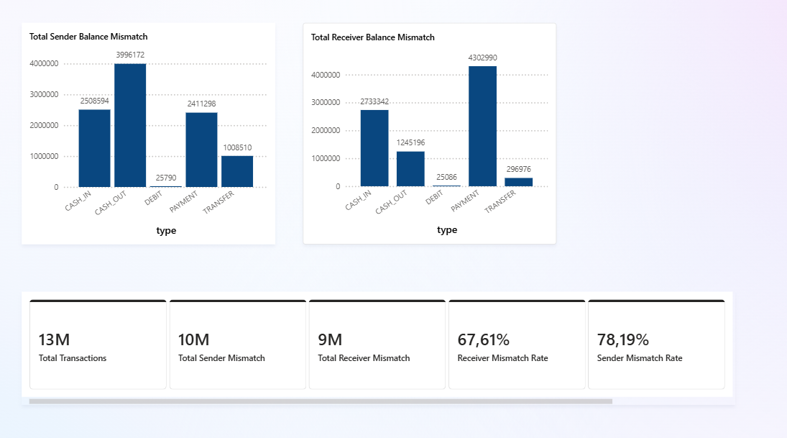Click the 3996172 data label above CASH_OUT

(130, 55)
